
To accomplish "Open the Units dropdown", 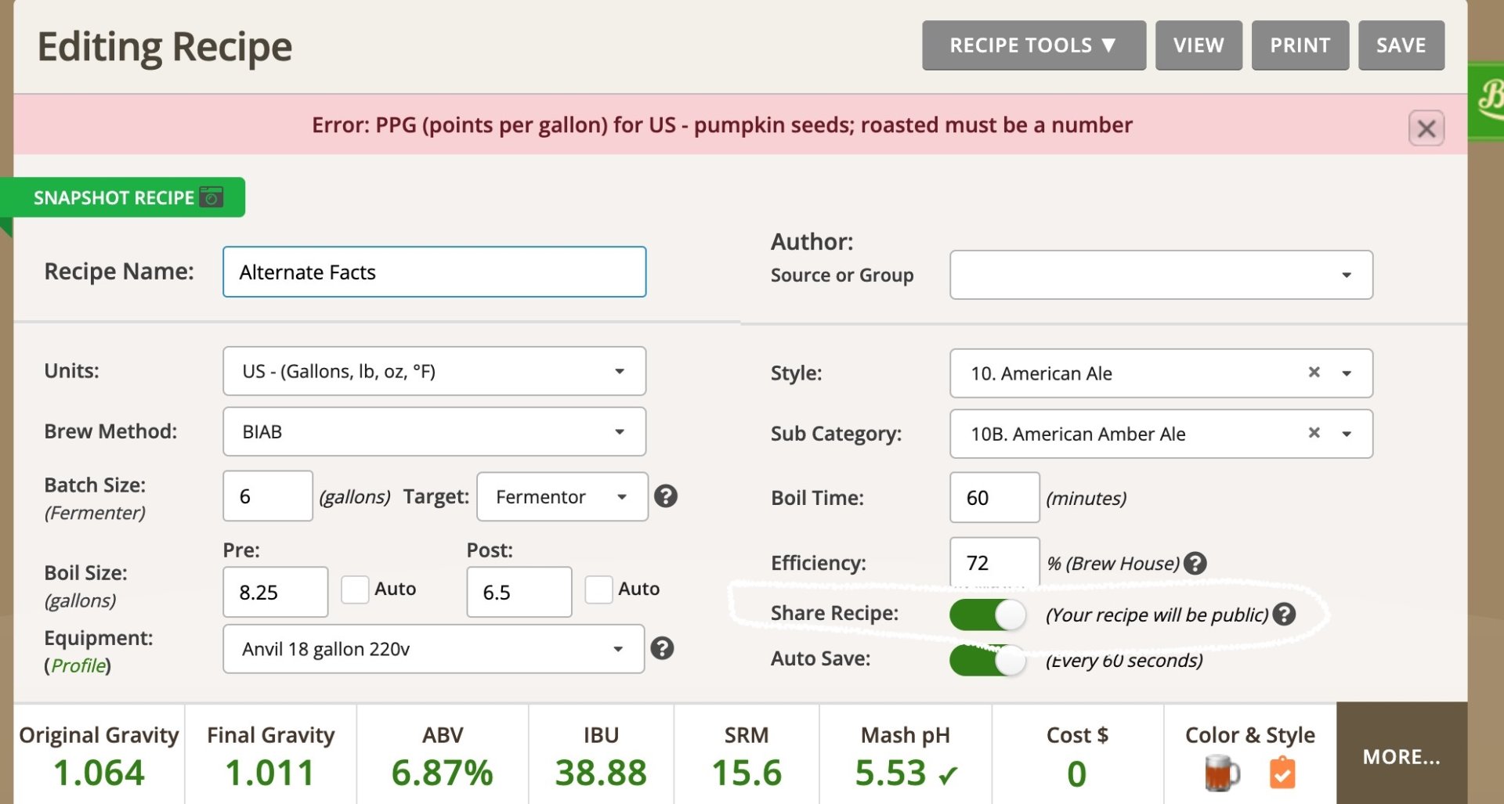I will [434, 371].
